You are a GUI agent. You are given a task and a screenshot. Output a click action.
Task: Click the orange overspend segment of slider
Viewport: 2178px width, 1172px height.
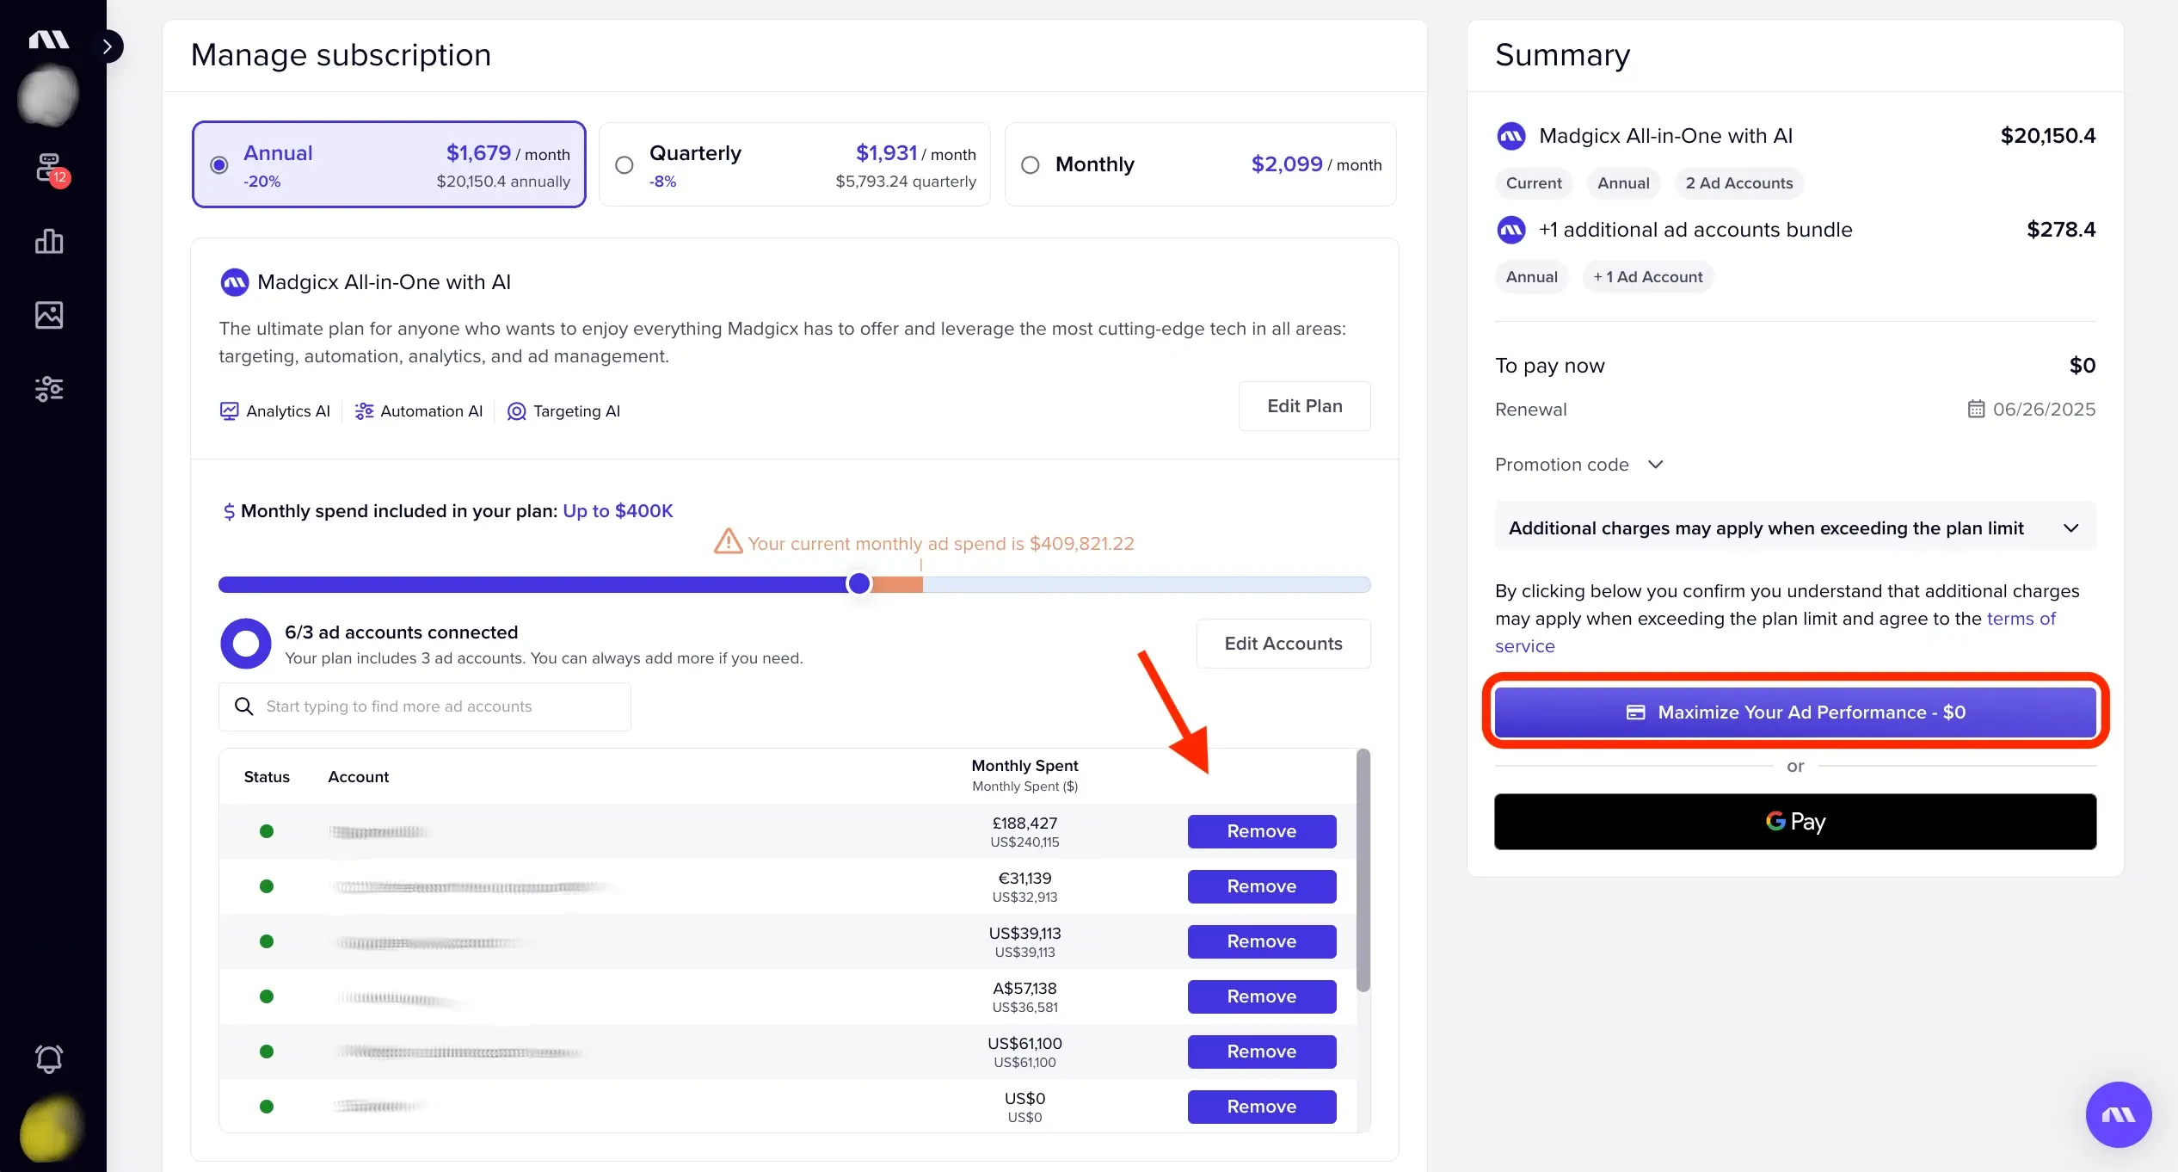tap(897, 584)
